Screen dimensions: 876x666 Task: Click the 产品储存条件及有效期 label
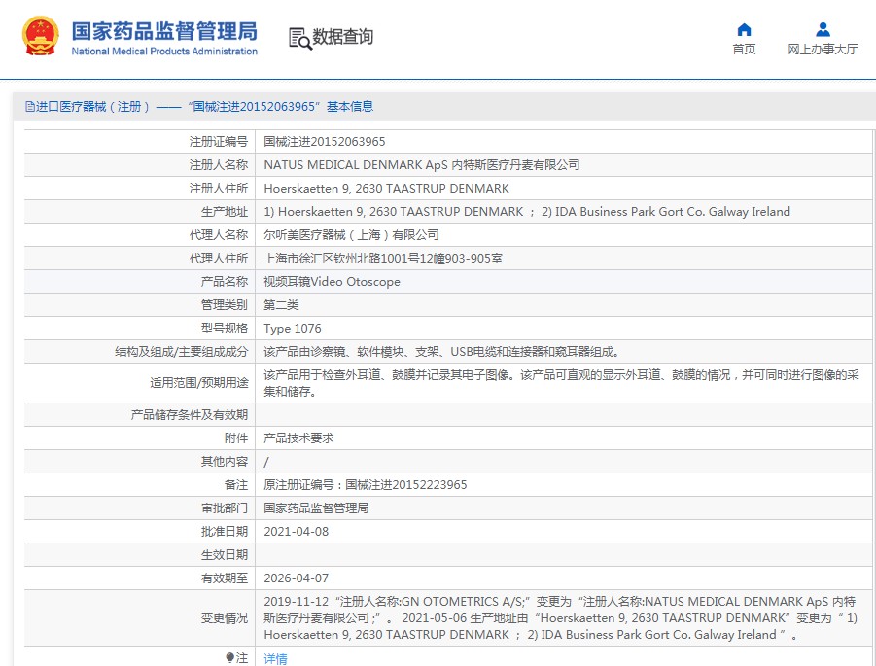tap(190, 415)
